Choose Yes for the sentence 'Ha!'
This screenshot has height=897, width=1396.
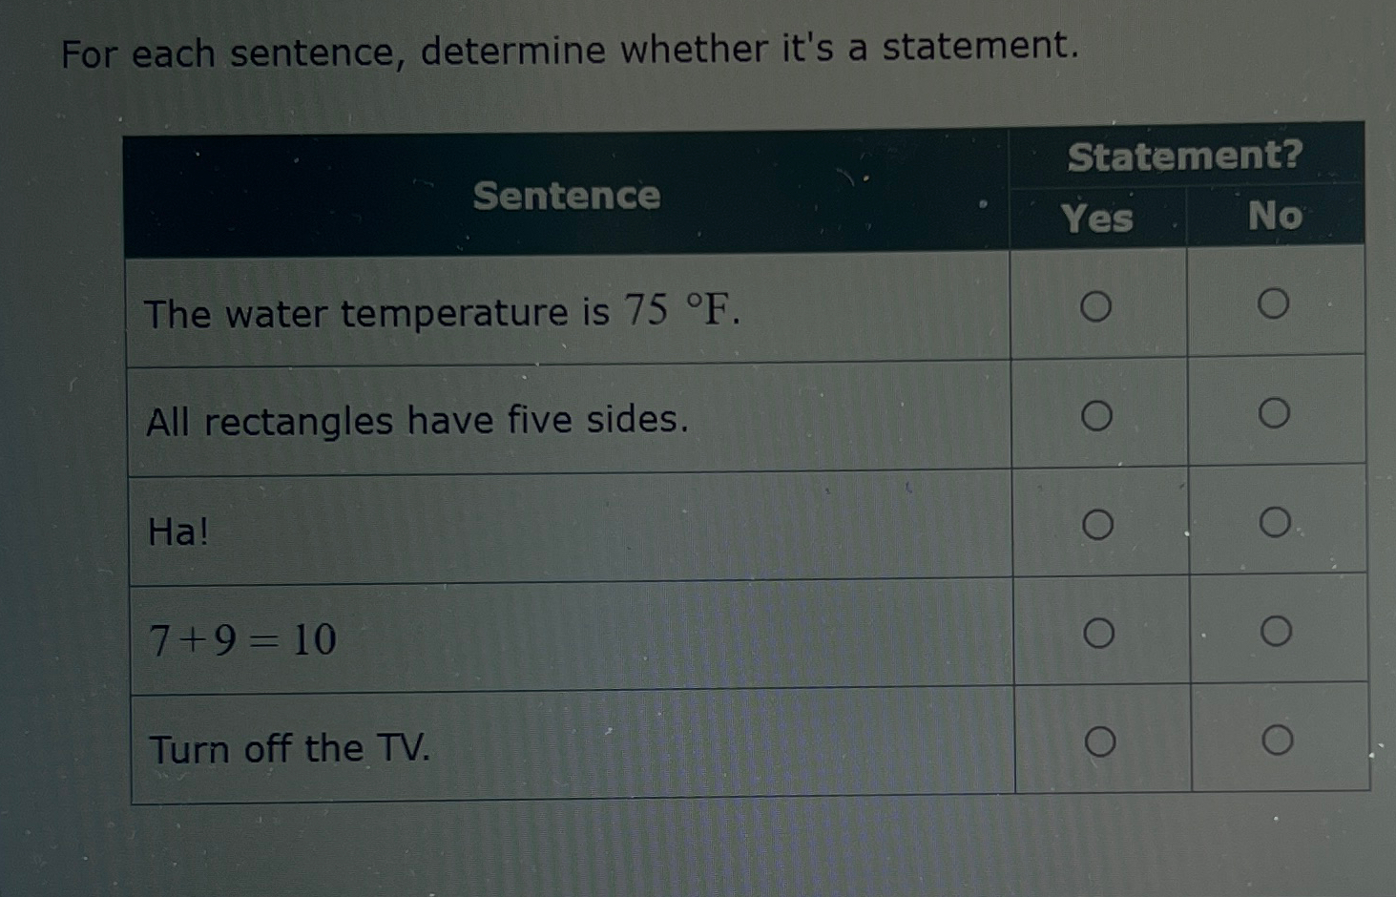1097,523
